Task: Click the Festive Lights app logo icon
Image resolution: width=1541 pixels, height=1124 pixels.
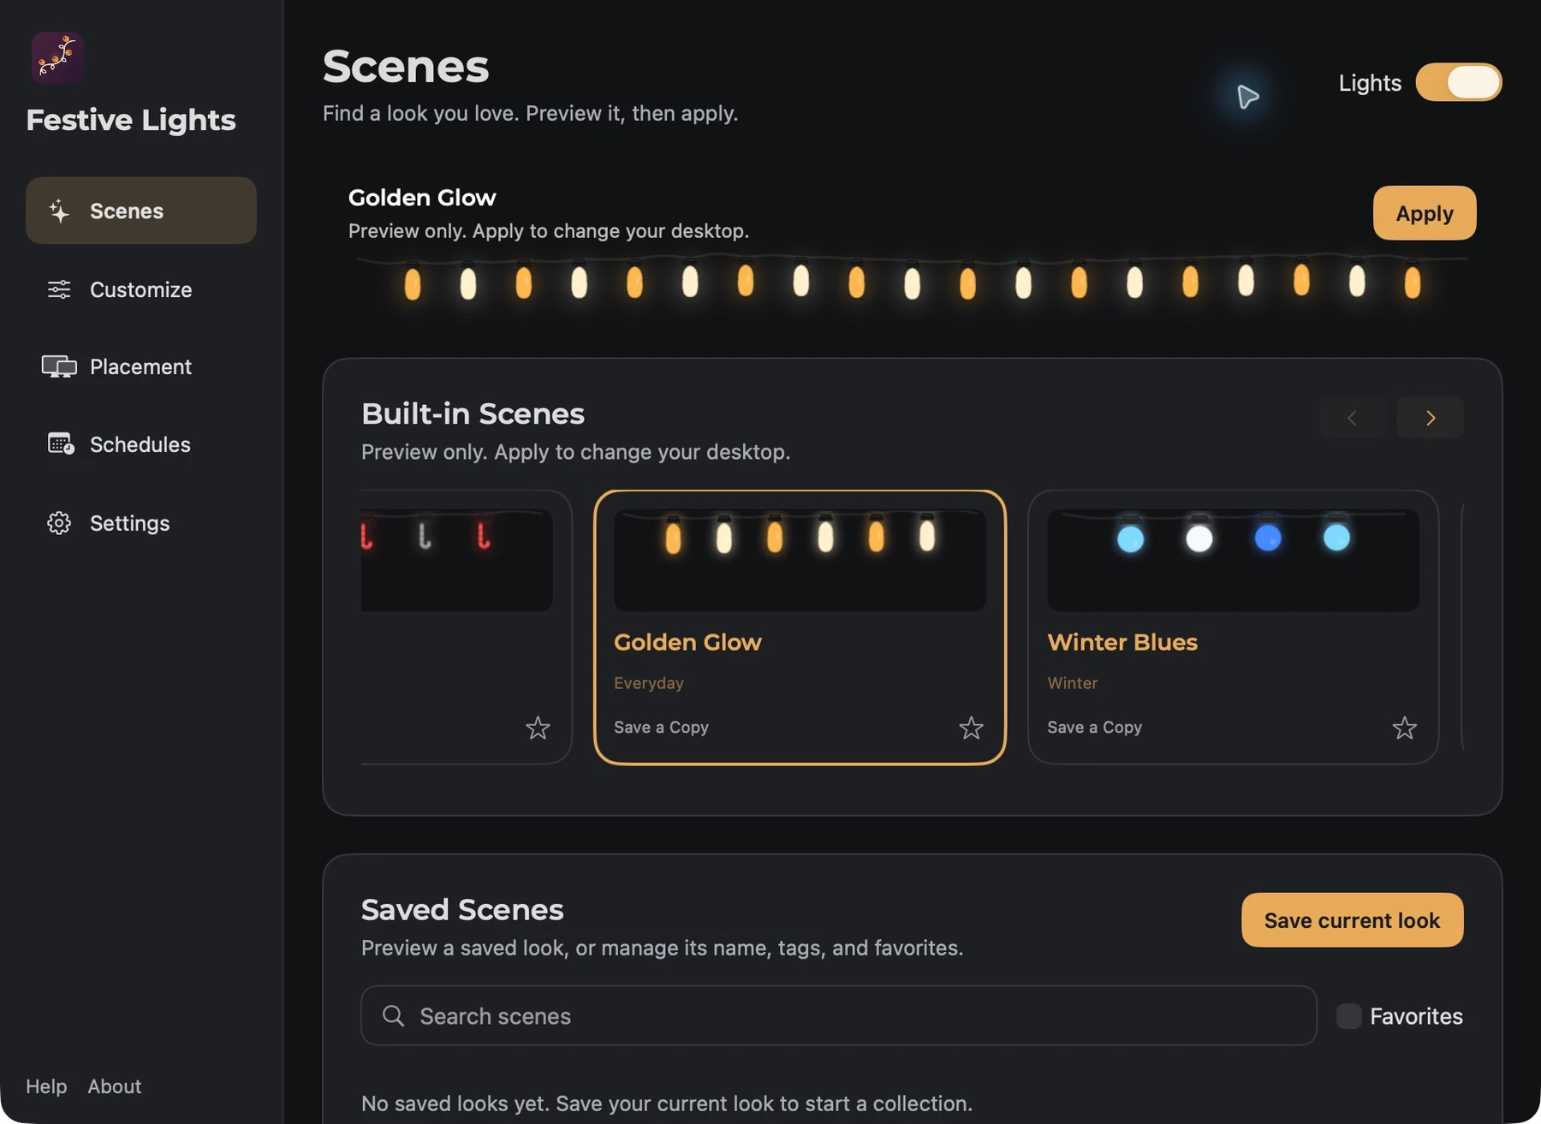Action: point(57,58)
